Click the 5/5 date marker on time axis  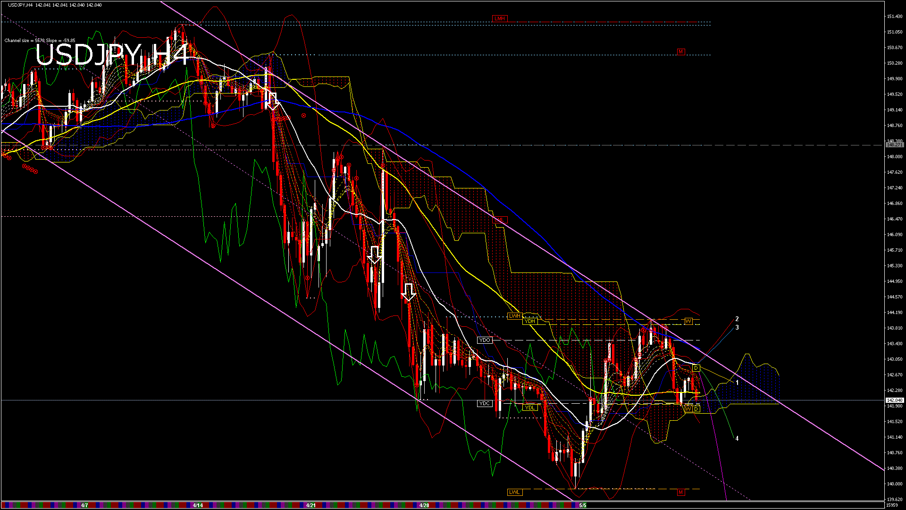(583, 505)
